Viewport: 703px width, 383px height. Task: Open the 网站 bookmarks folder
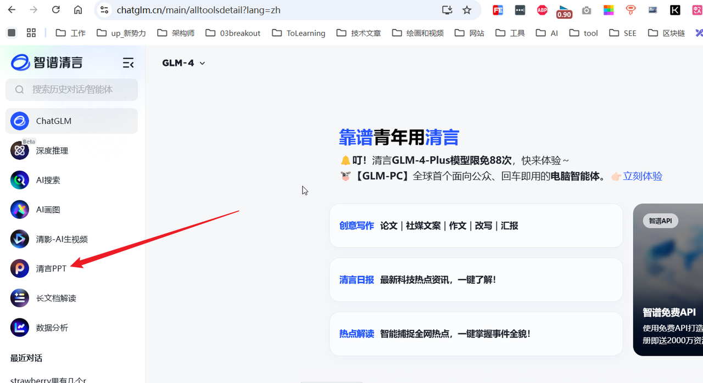click(x=470, y=33)
